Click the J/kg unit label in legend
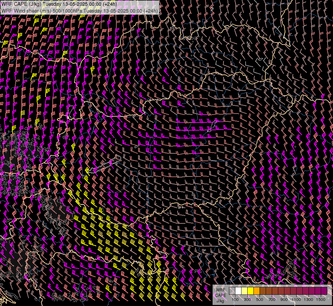333x306 pixels. click(220, 301)
